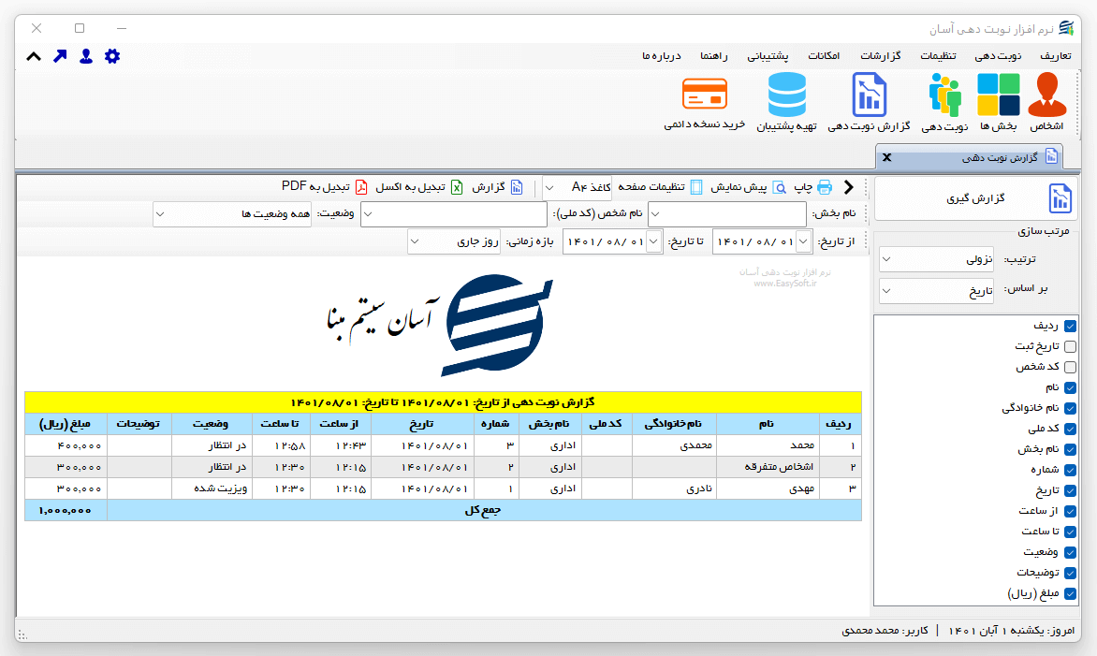
Task: Uncheck the نام خانوادگی column checkbox
Action: [1070, 408]
